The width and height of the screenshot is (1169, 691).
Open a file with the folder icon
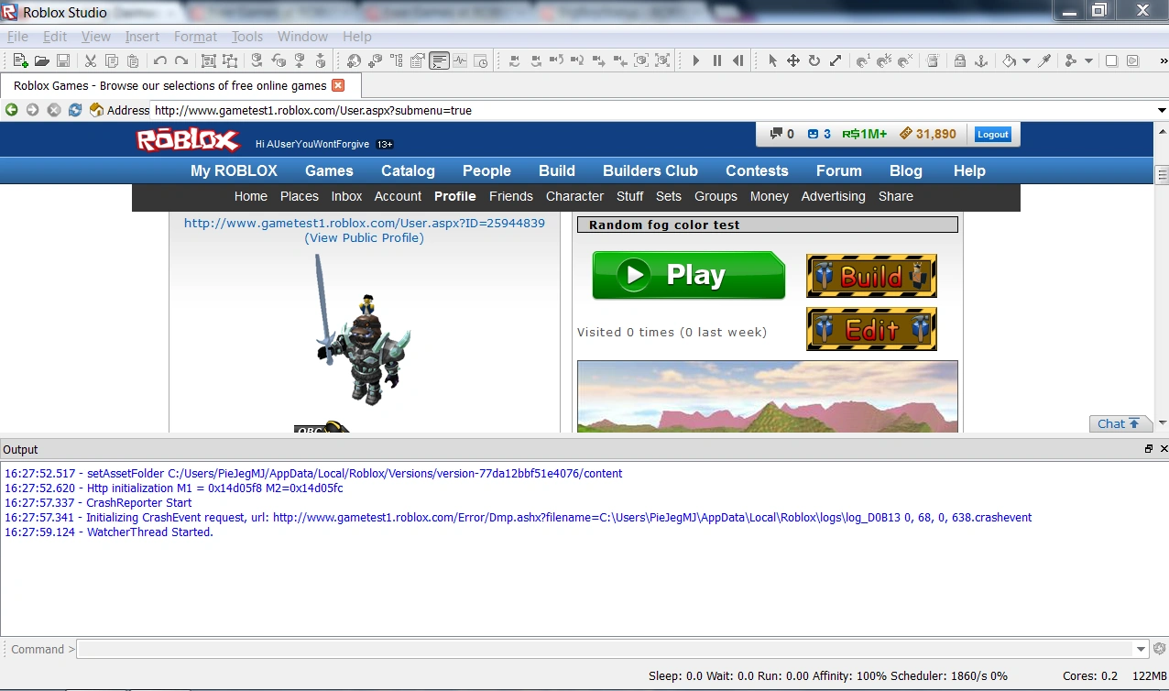[41, 60]
